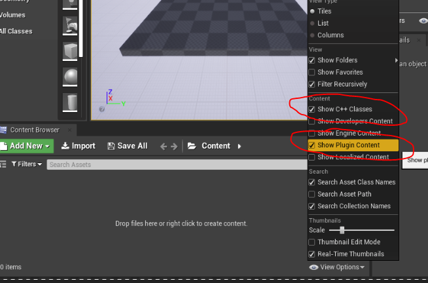Click the '0 items' status text
Image resolution: width=428 pixels, height=283 pixels.
10,267
